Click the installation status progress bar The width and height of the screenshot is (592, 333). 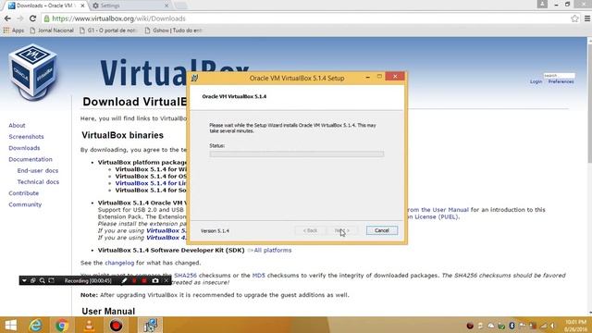296,154
